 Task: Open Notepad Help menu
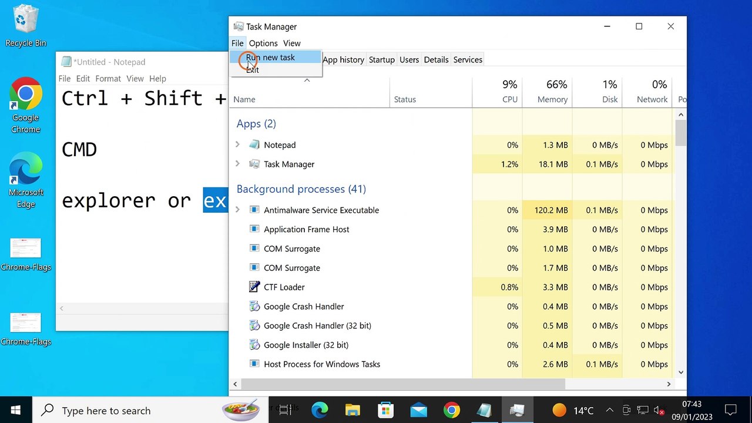click(x=157, y=78)
